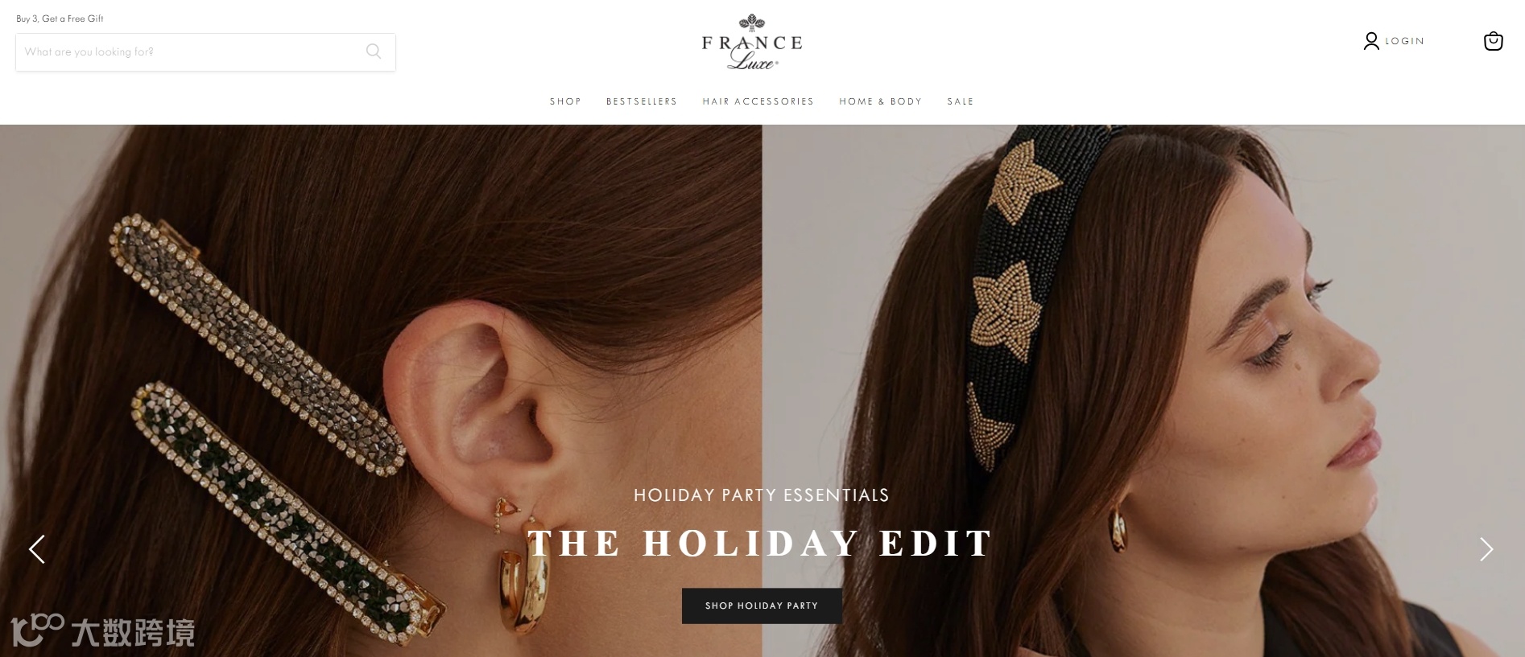Image resolution: width=1525 pixels, height=657 pixels.
Task: Click the watermark logo at bottom left
Action: (103, 631)
